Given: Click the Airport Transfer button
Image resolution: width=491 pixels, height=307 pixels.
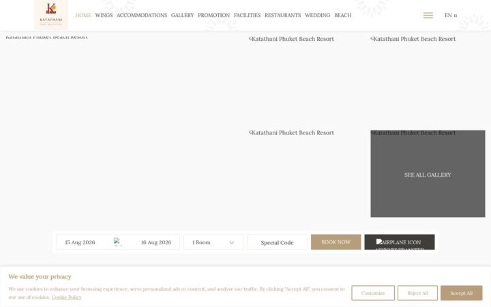Looking at the screenshot, I should [399, 242].
